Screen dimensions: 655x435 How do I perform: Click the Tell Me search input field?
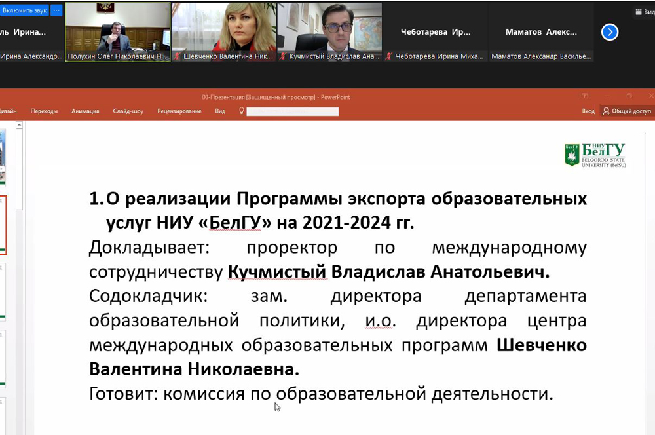click(292, 111)
